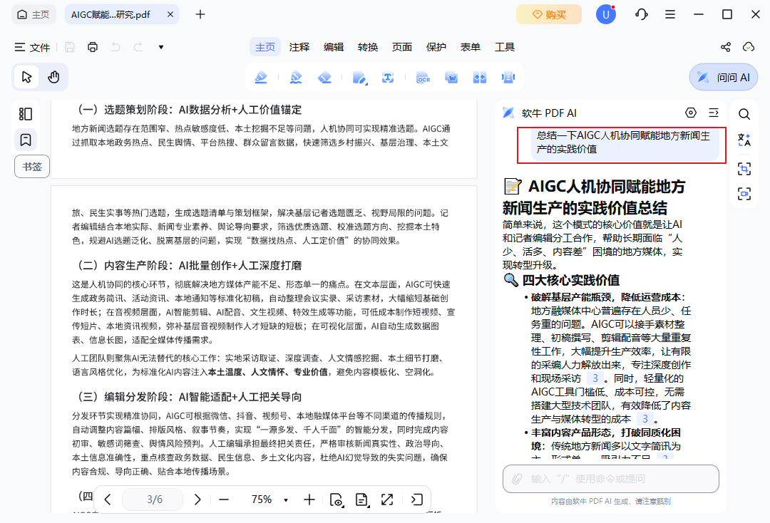
Task: Click the AI chat input box
Action: pyautogui.click(x=610, y=479)
